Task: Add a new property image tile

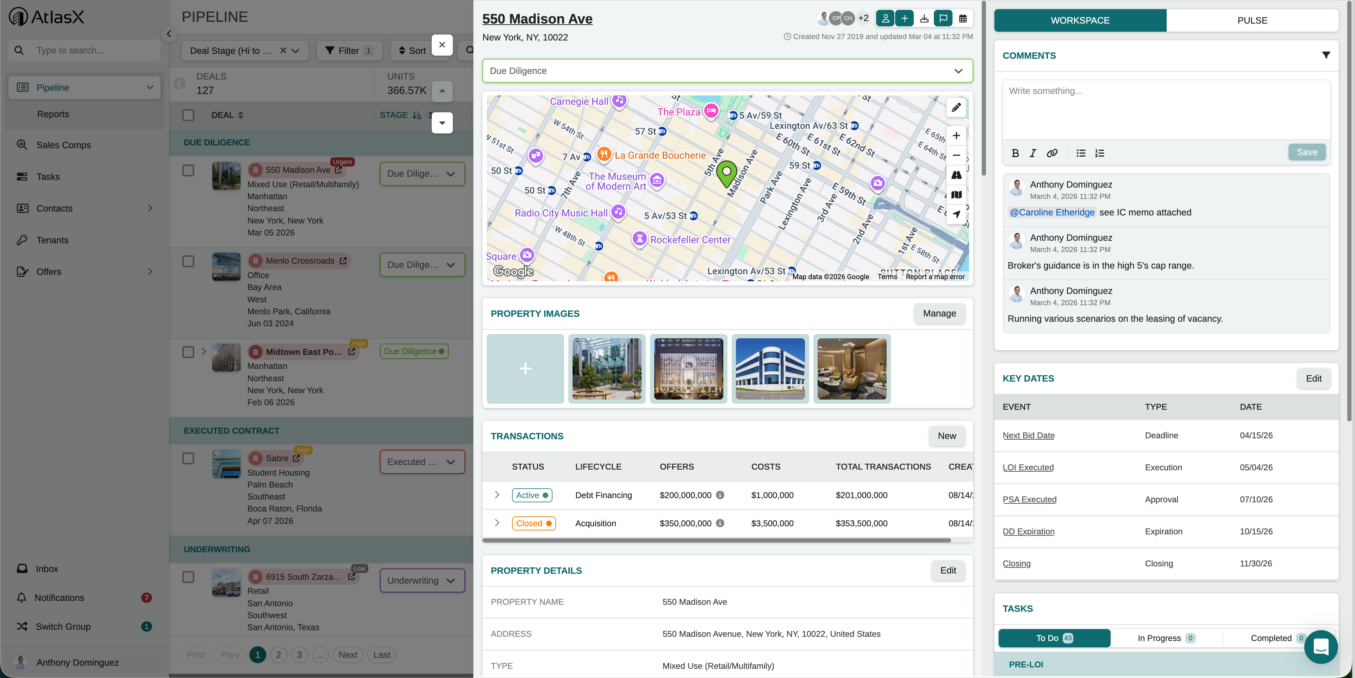Action: (x=525, y=369)
